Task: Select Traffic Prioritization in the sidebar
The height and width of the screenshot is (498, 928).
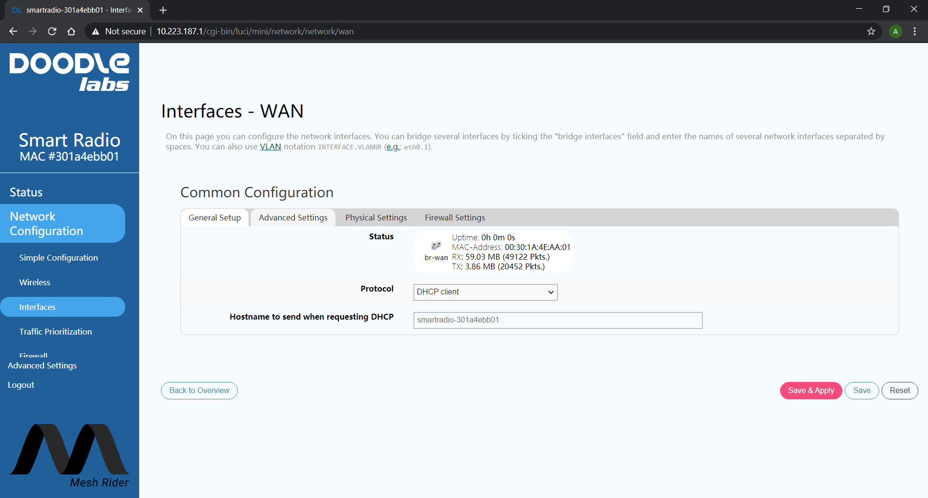Action: coord(56,331)
